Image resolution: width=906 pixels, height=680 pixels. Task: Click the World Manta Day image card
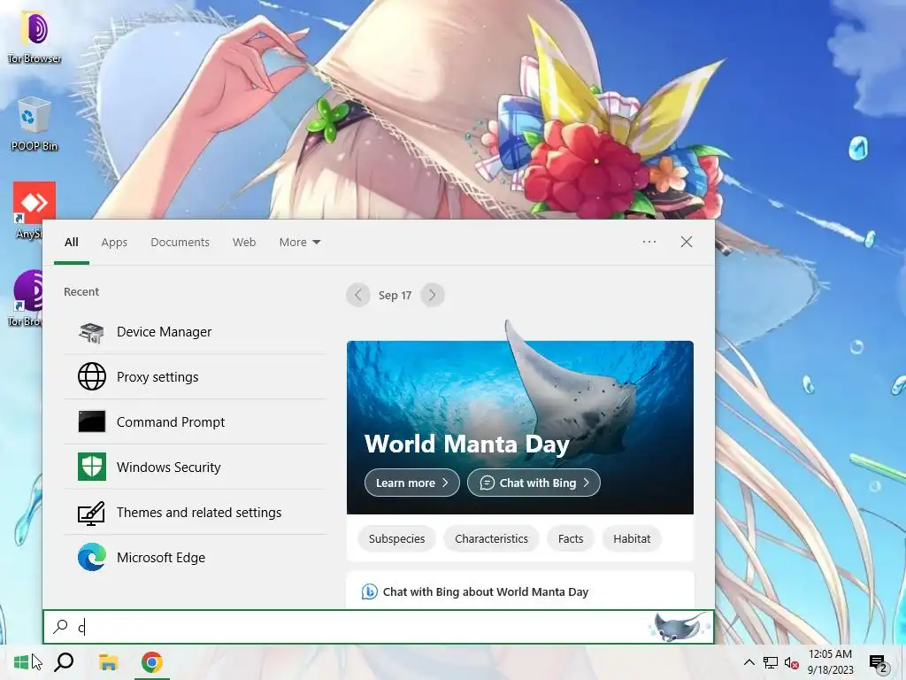tap(520, 428)
